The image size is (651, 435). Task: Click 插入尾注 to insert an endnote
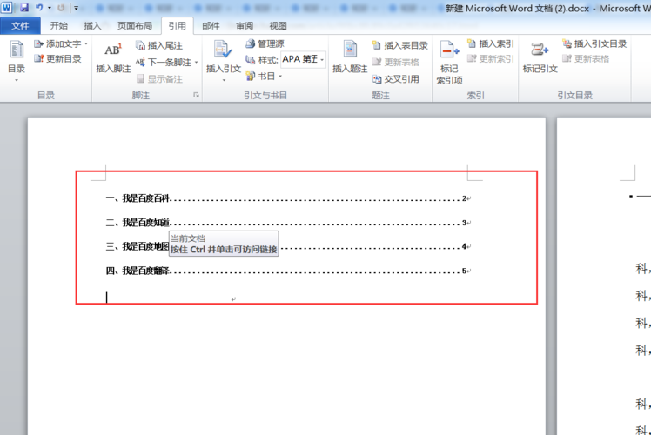click(x=159, y=45)
